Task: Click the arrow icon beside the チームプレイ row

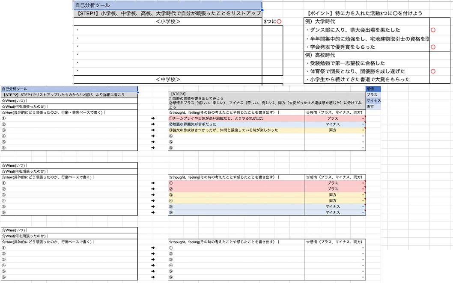Action: (x=153, y=118)
